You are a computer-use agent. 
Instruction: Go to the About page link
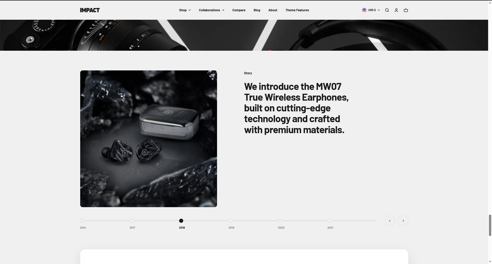273,10
